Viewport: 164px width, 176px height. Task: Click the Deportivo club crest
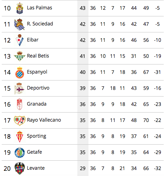(19, 88)
